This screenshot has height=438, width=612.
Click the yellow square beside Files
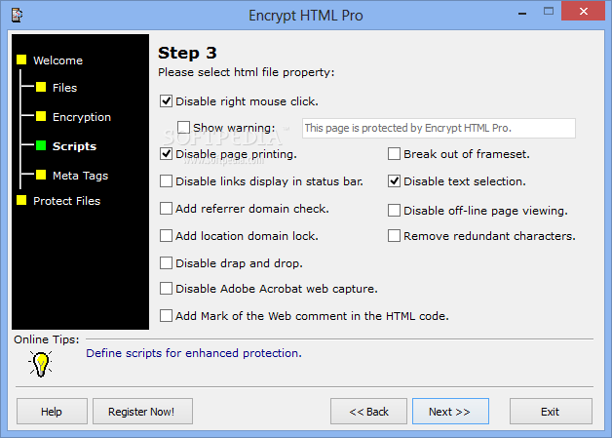(x=41, y=87)
